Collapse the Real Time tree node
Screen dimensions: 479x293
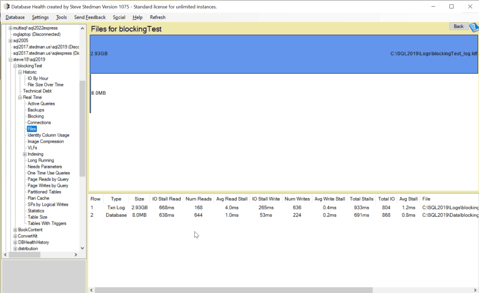20,97
